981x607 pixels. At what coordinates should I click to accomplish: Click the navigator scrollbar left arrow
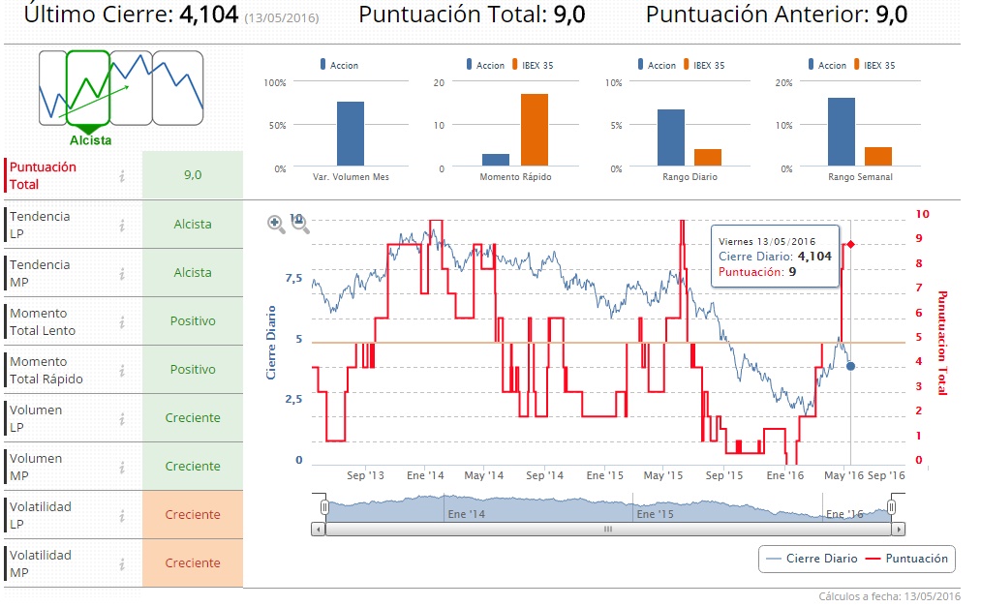tap(319, 530)
